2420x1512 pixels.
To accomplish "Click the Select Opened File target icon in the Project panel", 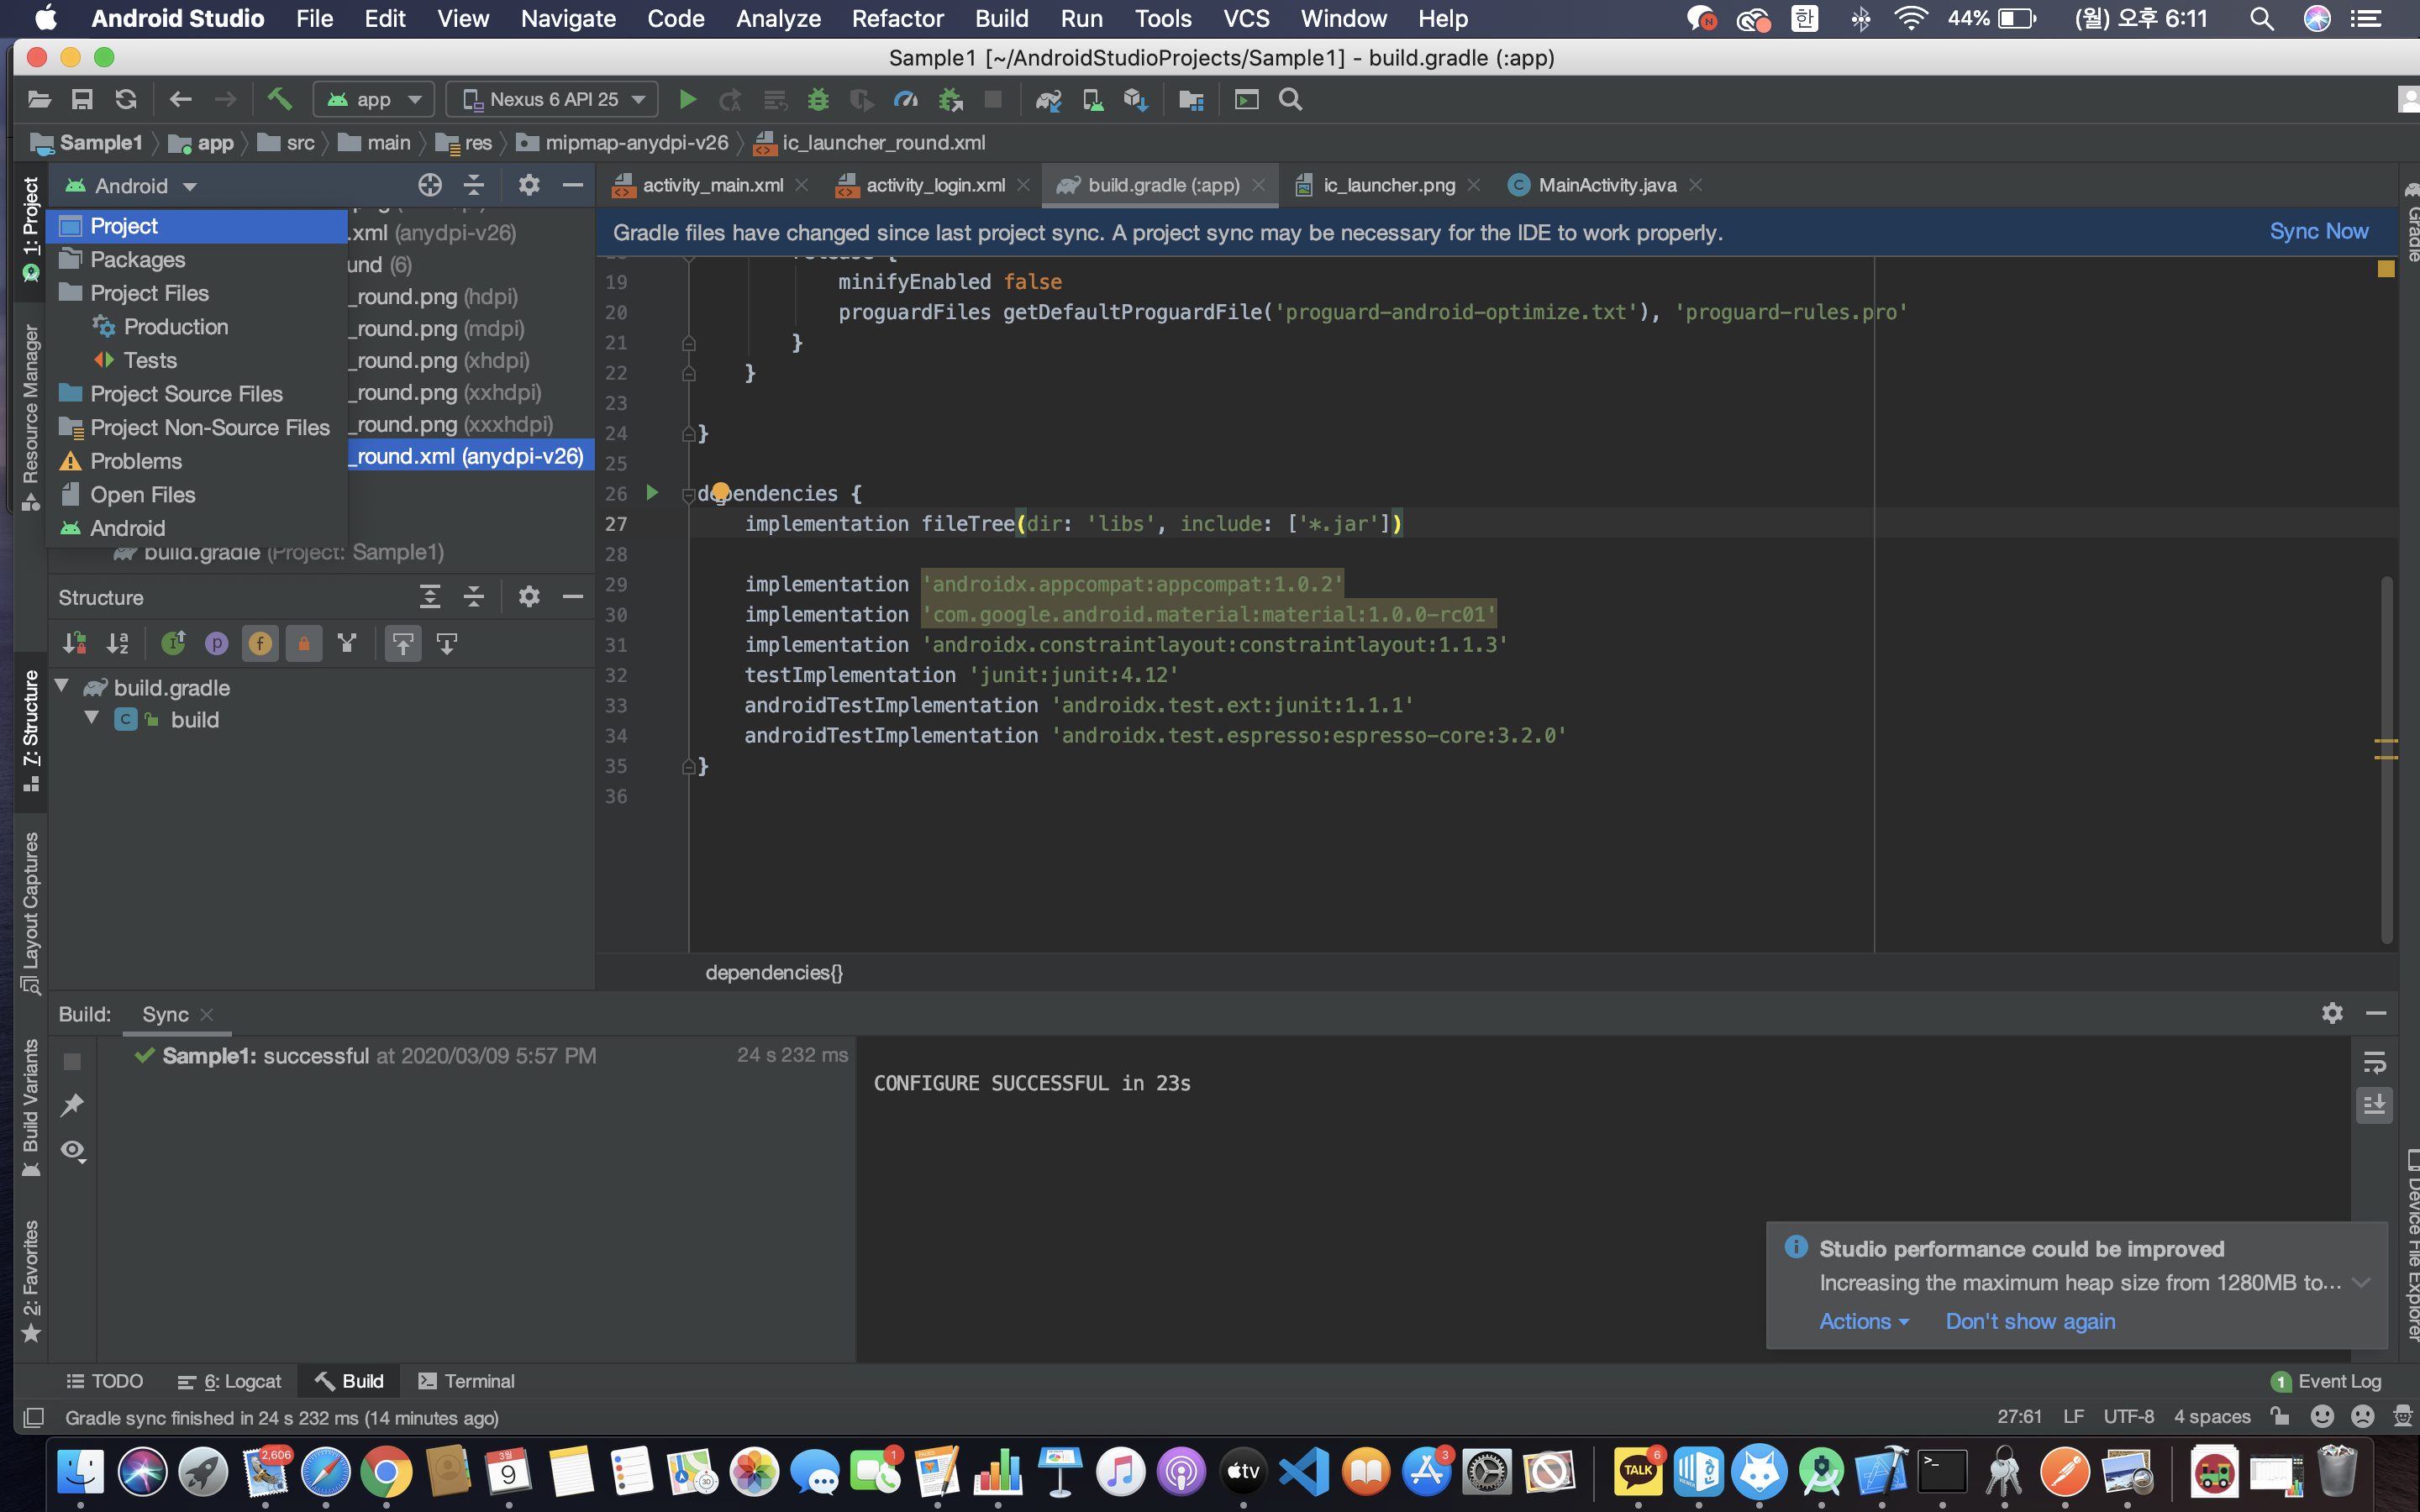I will tap(430, 185).
